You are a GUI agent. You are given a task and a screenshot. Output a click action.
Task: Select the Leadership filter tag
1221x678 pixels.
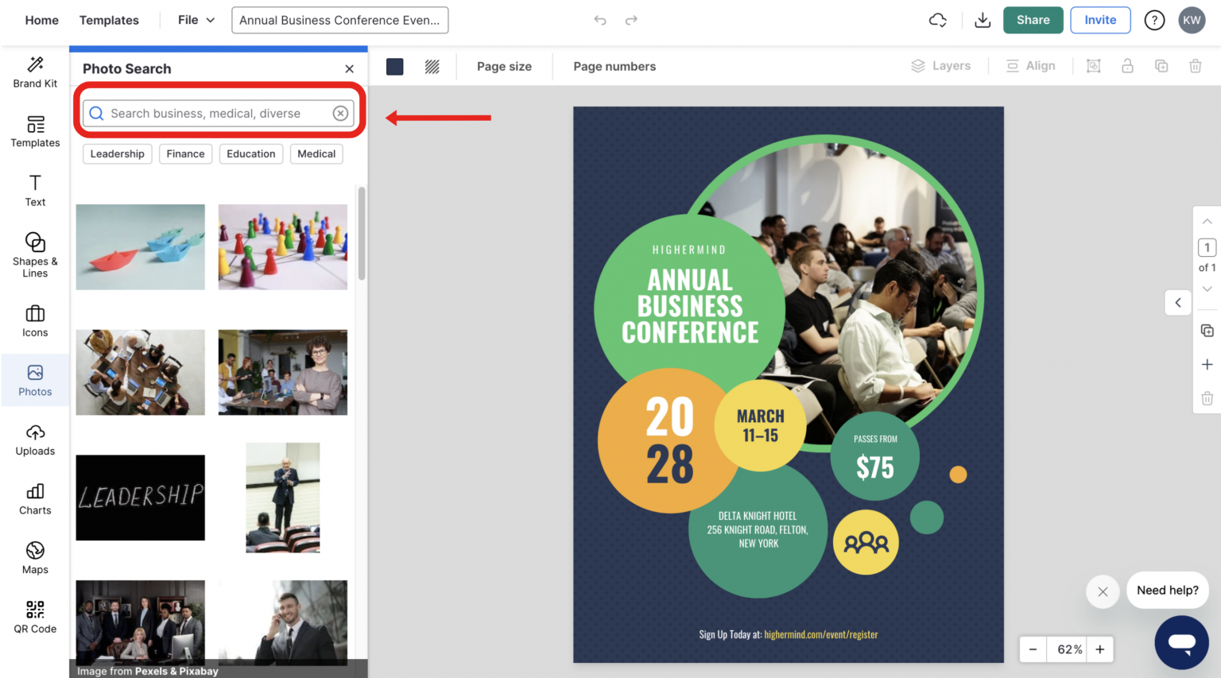117,154
